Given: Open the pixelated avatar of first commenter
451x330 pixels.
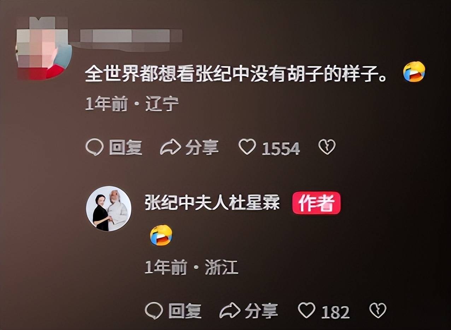Looking at the screenshot, I should coord(43,48).
